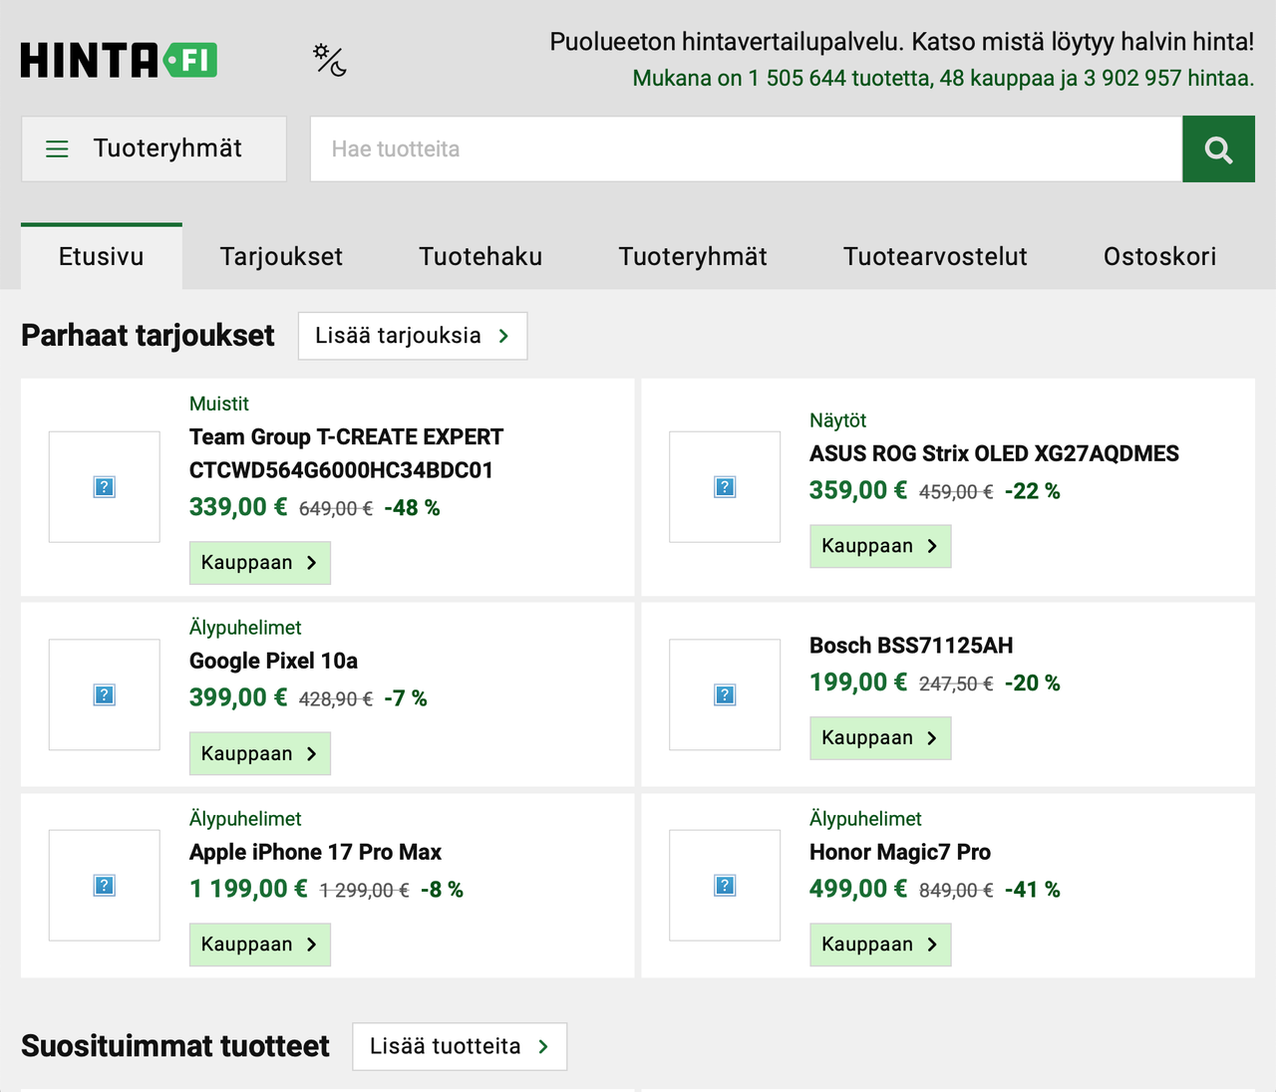Open the ASUS ROG Strix OLED XG27AQDMES title

coord(994,453)
